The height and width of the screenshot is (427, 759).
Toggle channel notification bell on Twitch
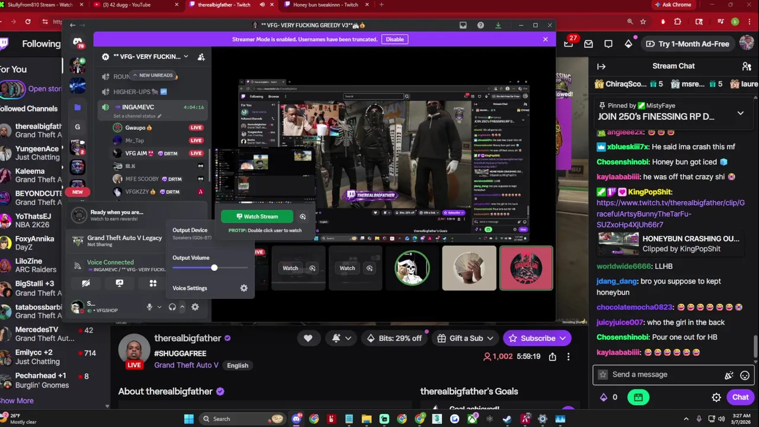tap(336, 338)
